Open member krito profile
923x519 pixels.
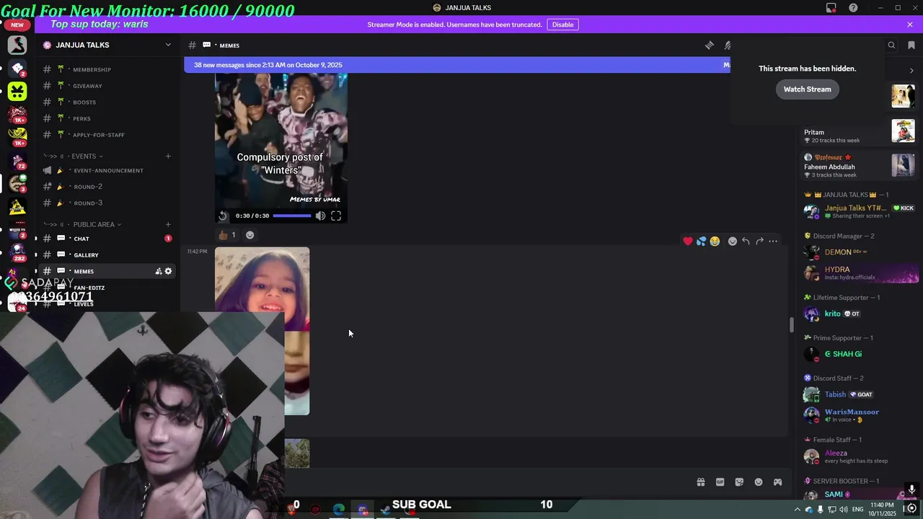click(x=859, y=314)
